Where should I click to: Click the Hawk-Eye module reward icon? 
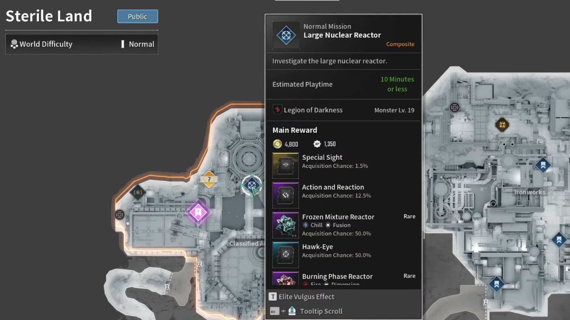click(x=285, y=255)
